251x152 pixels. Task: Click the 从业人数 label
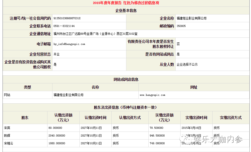[167, 64]
